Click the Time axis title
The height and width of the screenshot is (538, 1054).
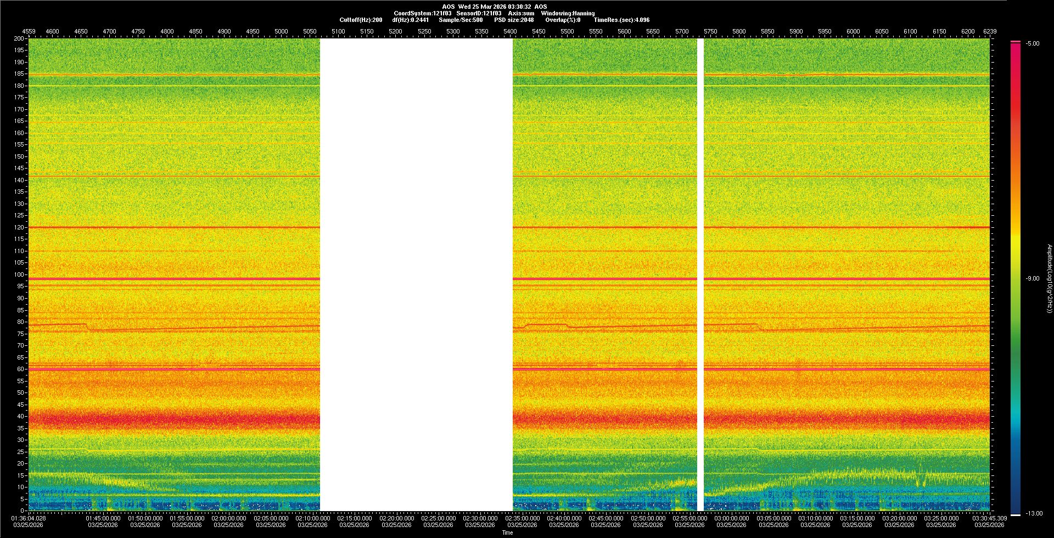507,533
